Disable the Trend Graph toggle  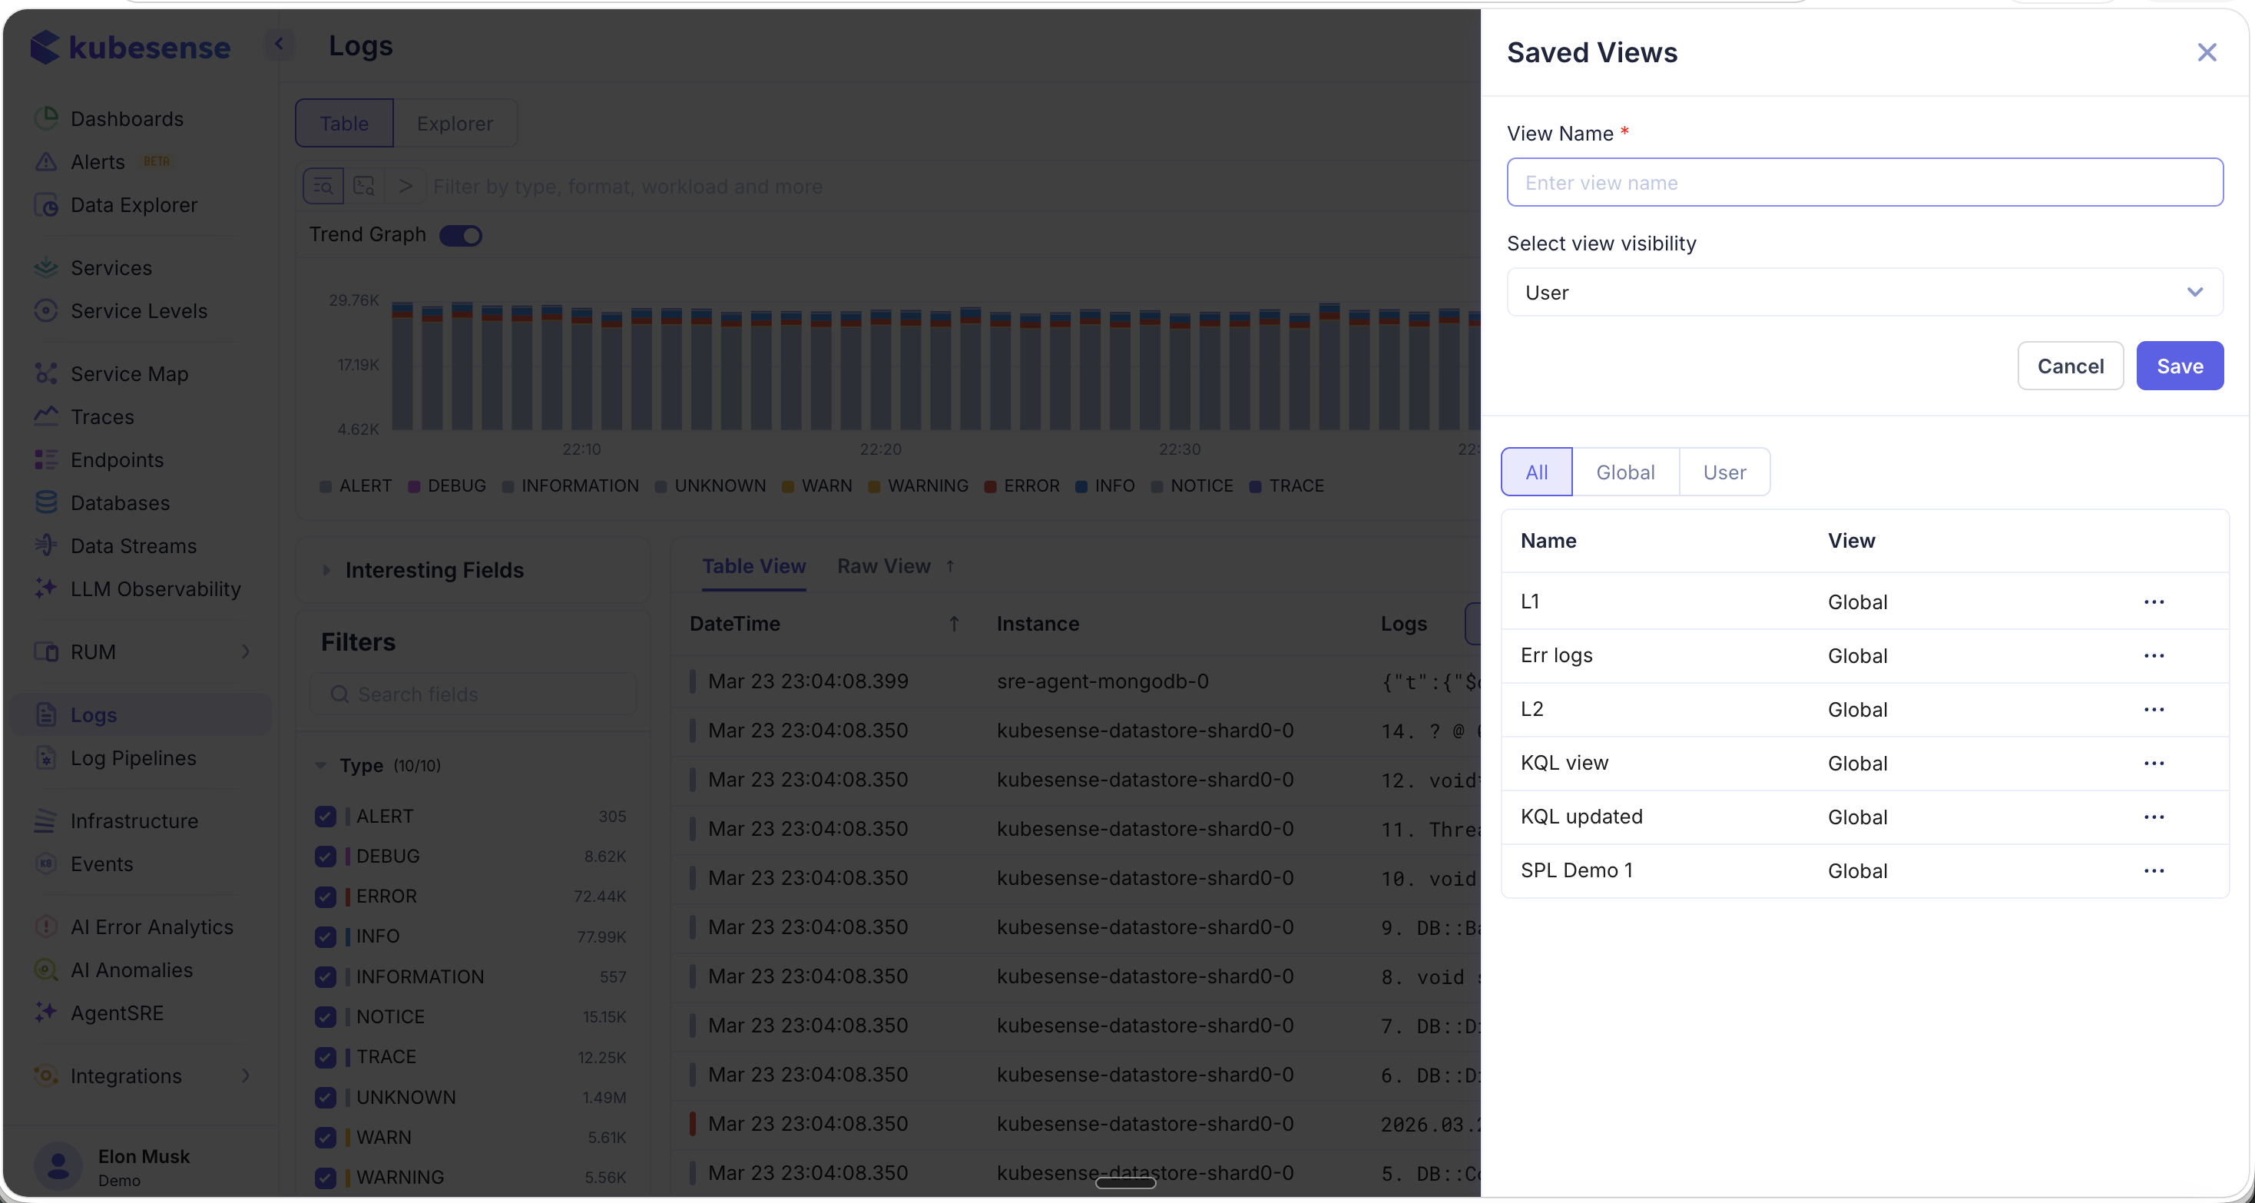(461, 234)
